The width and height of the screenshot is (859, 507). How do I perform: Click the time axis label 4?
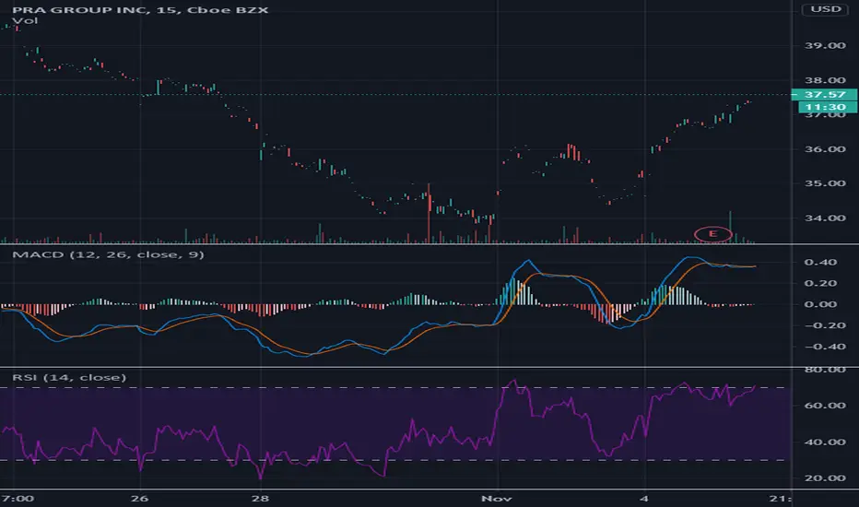pos(644,498)
